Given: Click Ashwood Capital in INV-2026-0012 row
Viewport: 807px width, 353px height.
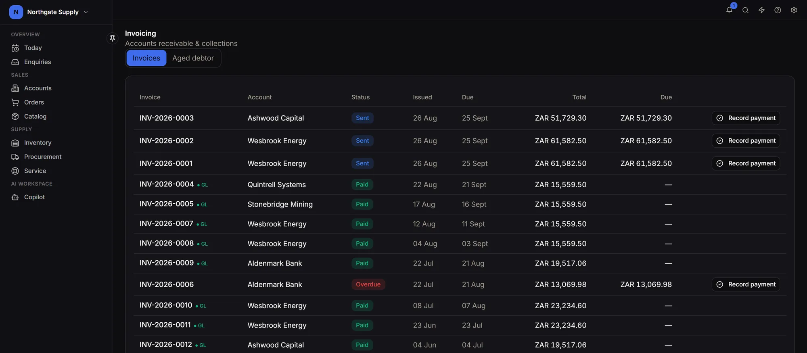Looking at the screenshot, I should click(x=276, y=345).
